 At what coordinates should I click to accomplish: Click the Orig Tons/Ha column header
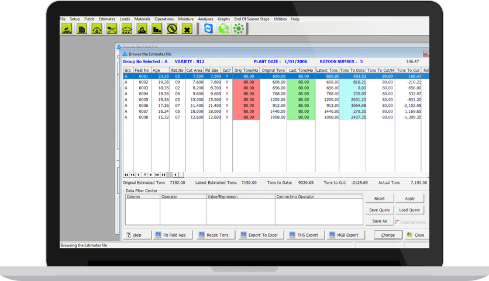tap(246, 71)
